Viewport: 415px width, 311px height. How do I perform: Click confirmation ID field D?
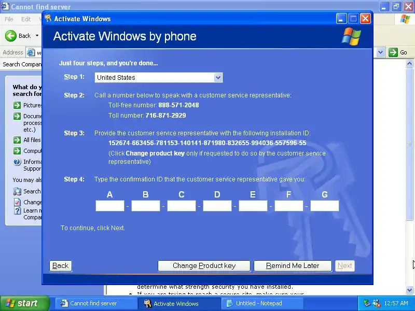click(x=217, y=206)
